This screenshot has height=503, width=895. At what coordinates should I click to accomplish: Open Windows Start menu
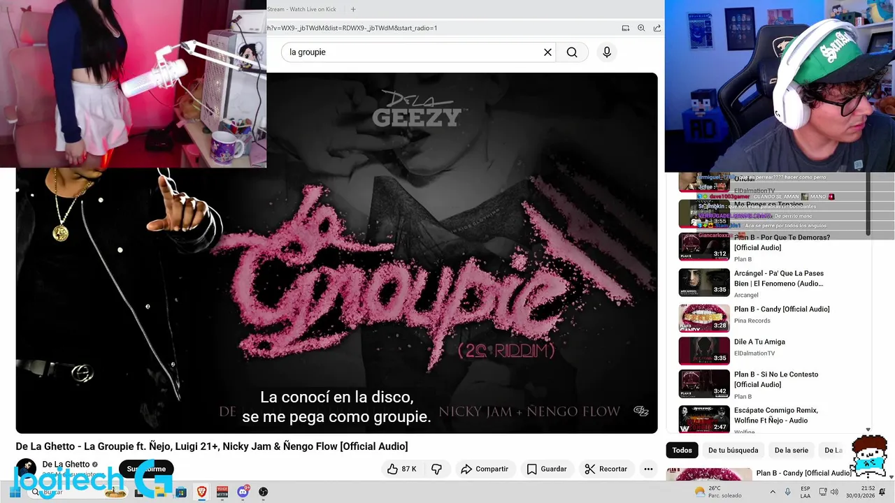[x=14, y=492]
